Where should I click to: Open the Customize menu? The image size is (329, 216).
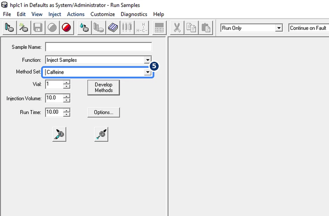[x=103, y=14]
